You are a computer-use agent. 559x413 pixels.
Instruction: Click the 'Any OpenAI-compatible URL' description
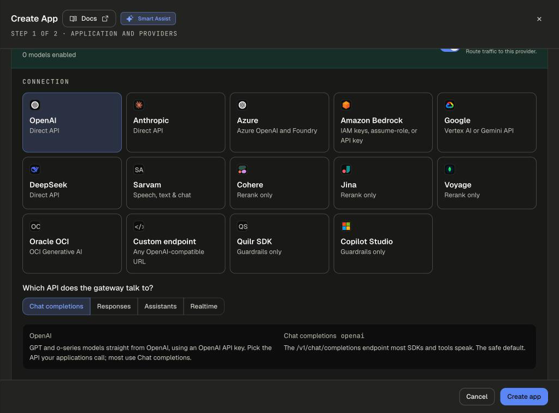coord(169,256)
